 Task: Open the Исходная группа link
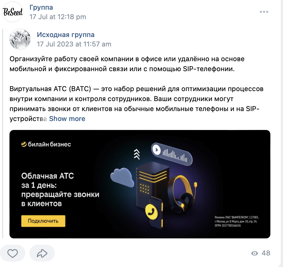66,35
